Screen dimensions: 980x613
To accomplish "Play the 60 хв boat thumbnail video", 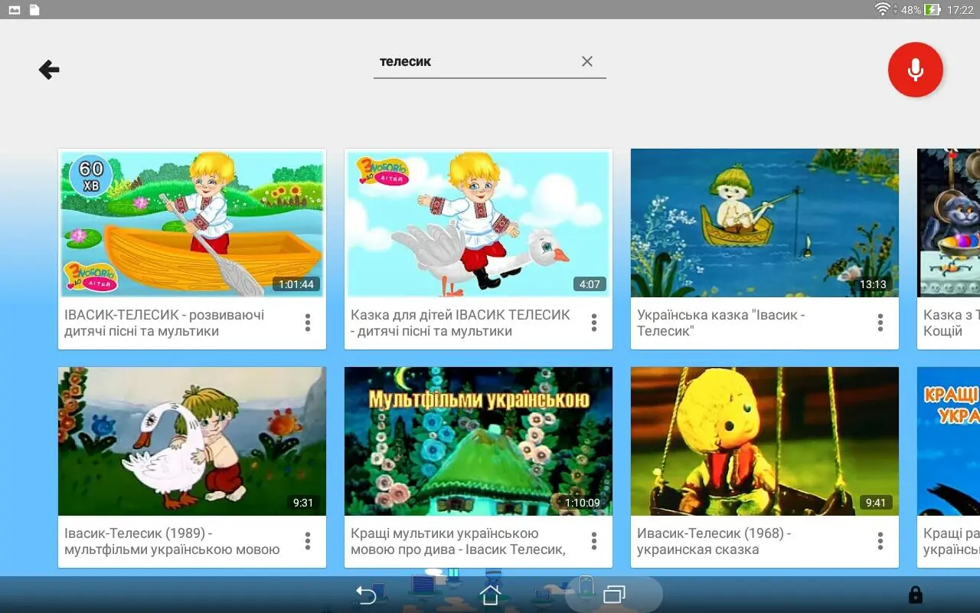I will [x=192, y=223].
